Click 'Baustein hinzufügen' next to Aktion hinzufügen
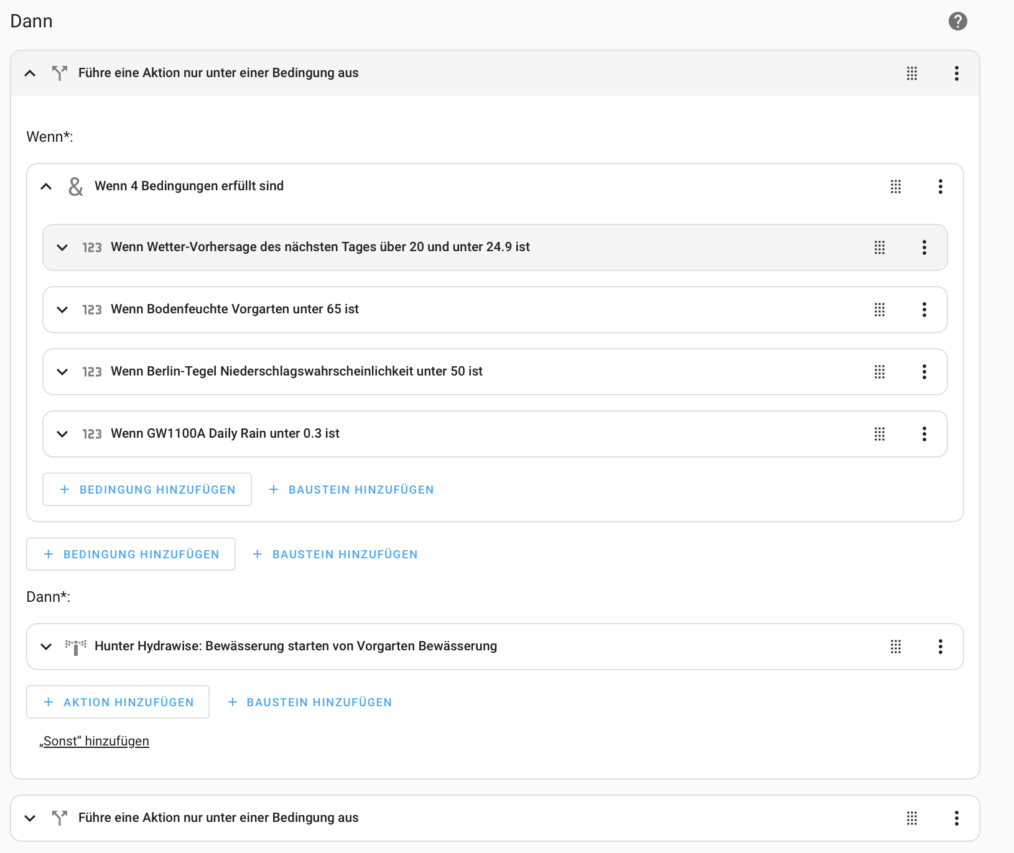 tap(310, 703)
